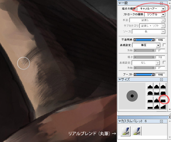
Task: Select the pointed peak brush tip profile
Action: pos(150,86)
